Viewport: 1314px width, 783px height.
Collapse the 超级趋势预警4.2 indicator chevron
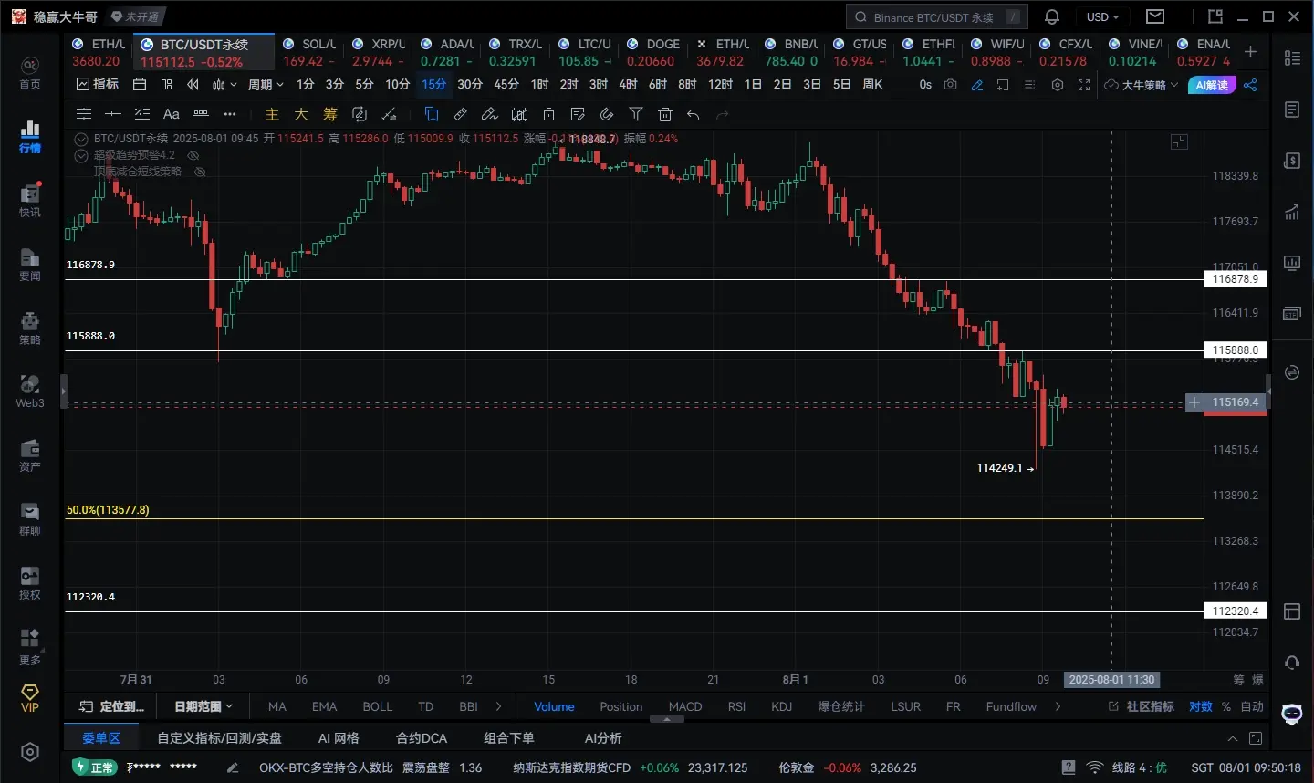[x=81, y=155]
